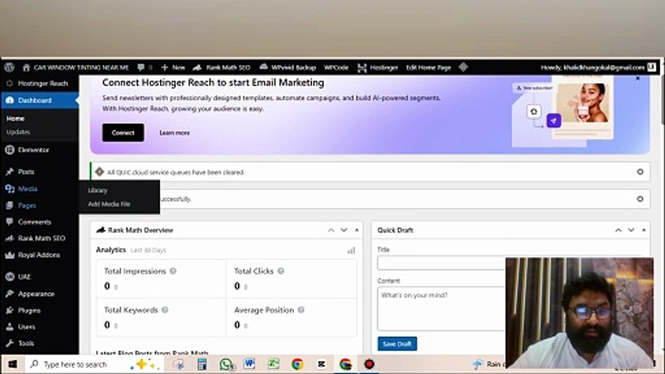Open Hostinger Reach in sidebar

[39, 83]
